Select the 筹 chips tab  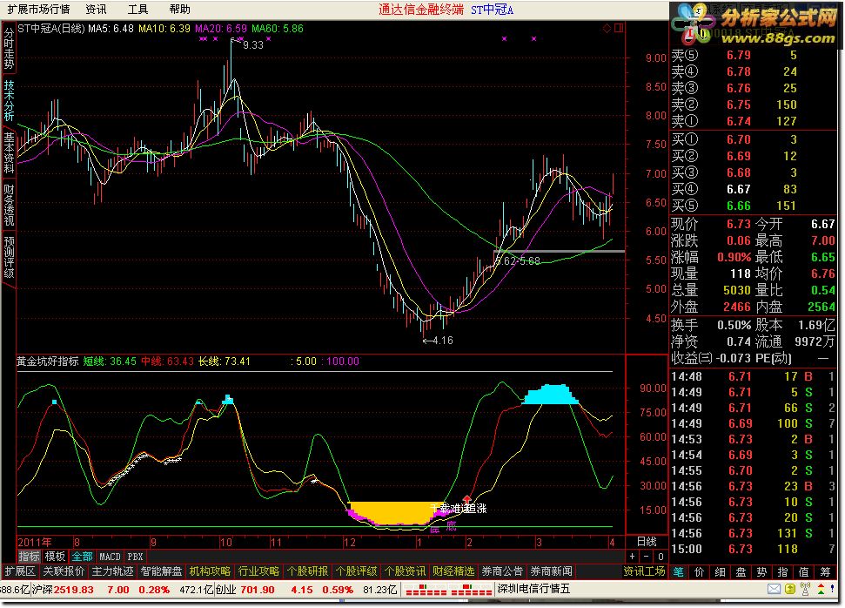pos(825,572)
